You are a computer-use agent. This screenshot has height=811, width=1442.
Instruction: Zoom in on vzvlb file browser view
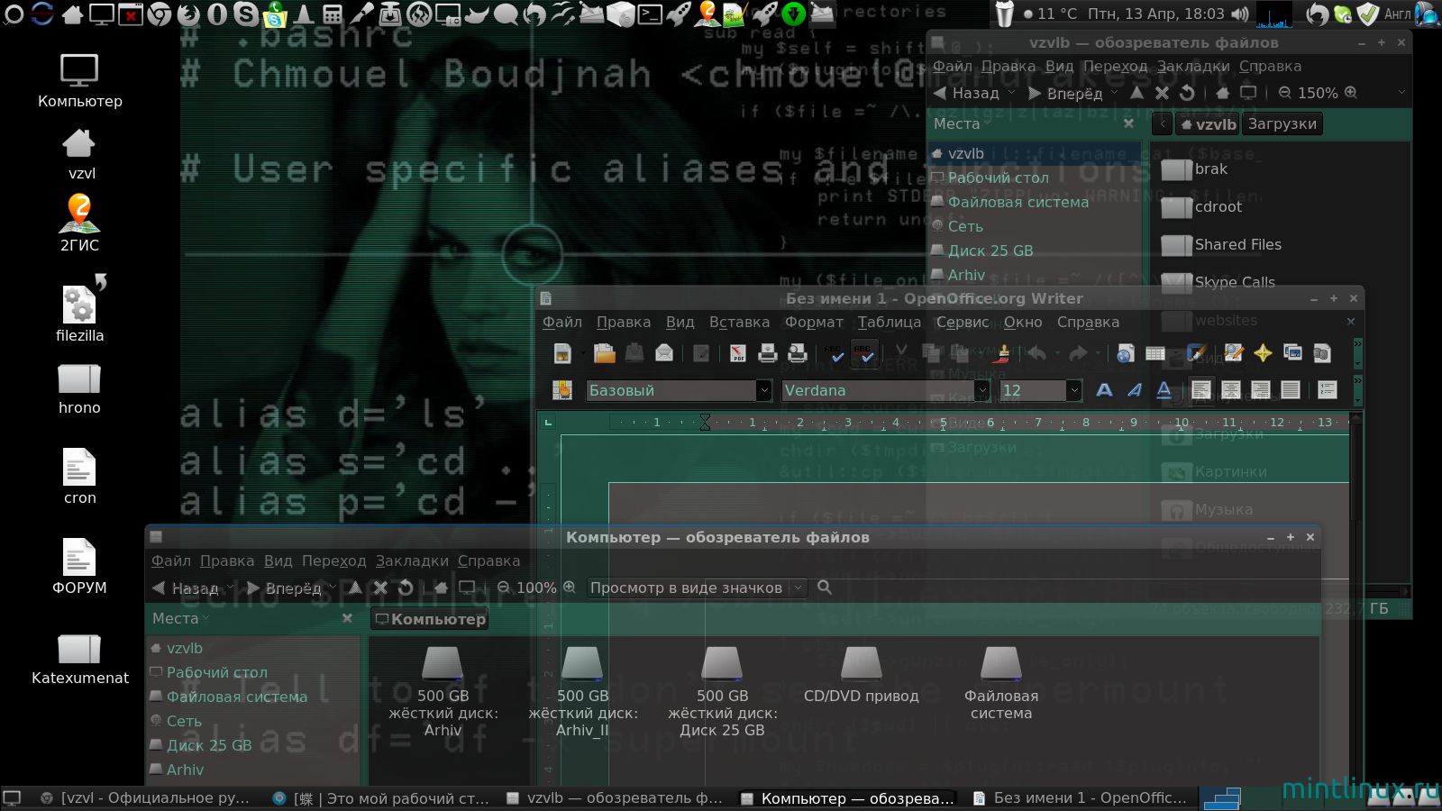[1351, 92]
